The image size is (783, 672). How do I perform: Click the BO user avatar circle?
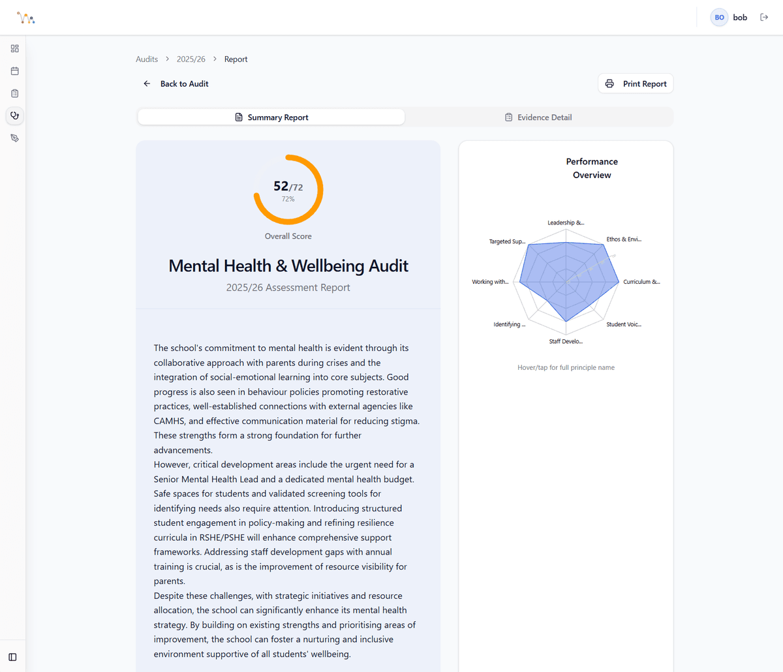coord(718,17)
